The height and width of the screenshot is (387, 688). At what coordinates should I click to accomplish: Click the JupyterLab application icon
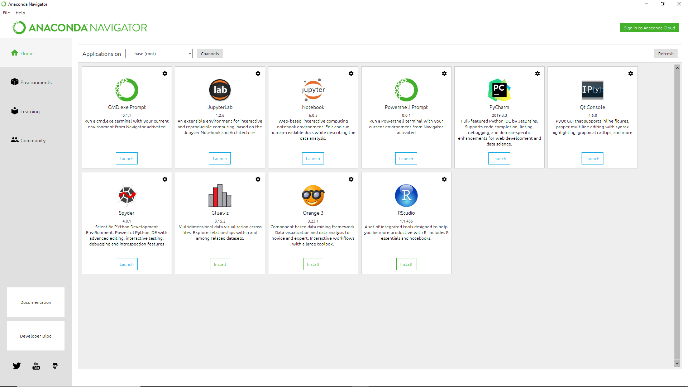pyautogui.click(x=219, y=89)
